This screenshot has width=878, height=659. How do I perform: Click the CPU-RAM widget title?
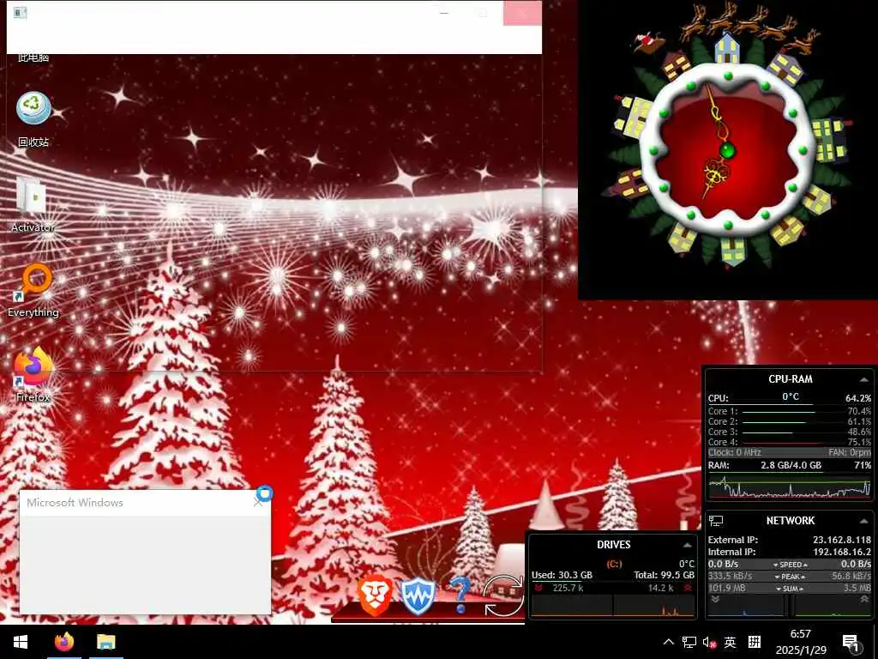tap(790, 379)
